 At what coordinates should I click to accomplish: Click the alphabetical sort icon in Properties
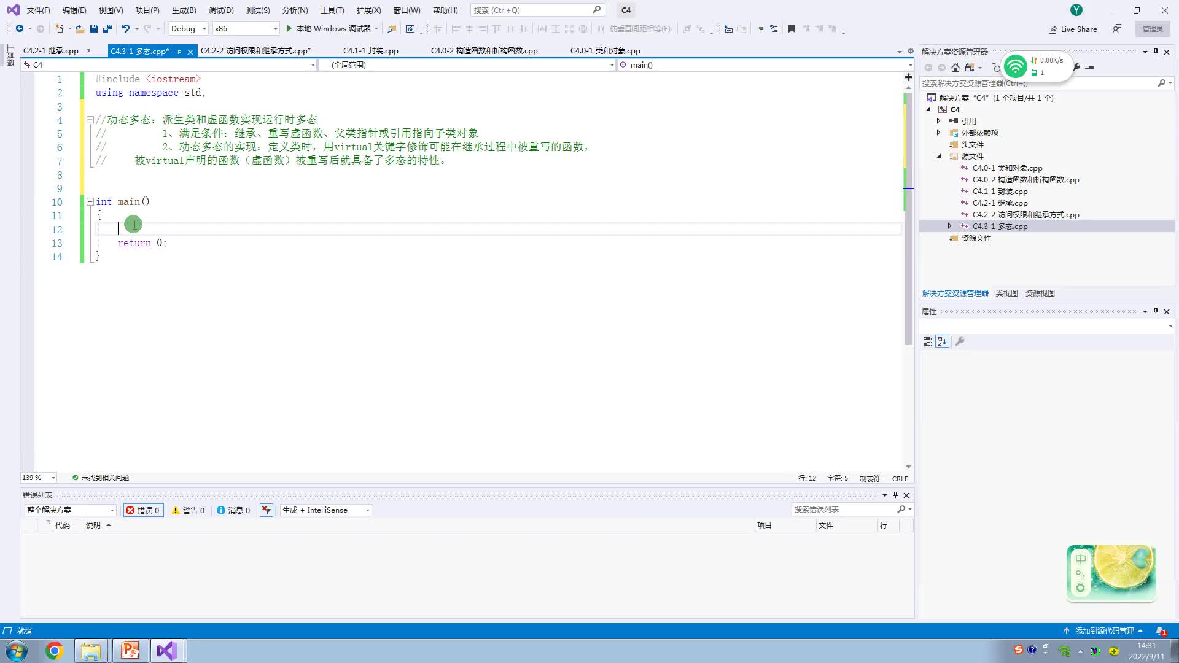point(942,341)
